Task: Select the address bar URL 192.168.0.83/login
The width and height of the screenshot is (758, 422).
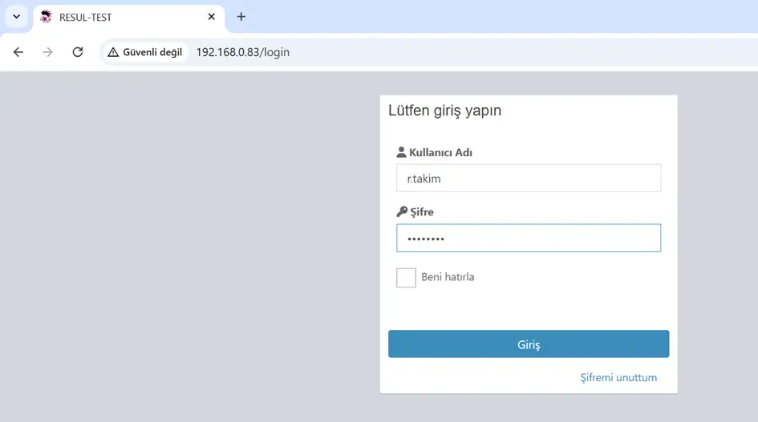Action: click(243, 52)
